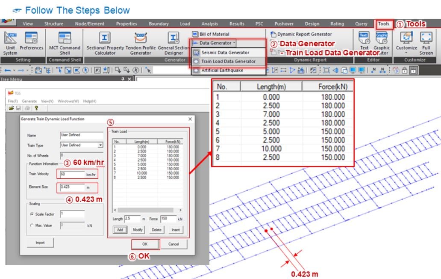Click the blue undo back arrow

pos(8,70)
